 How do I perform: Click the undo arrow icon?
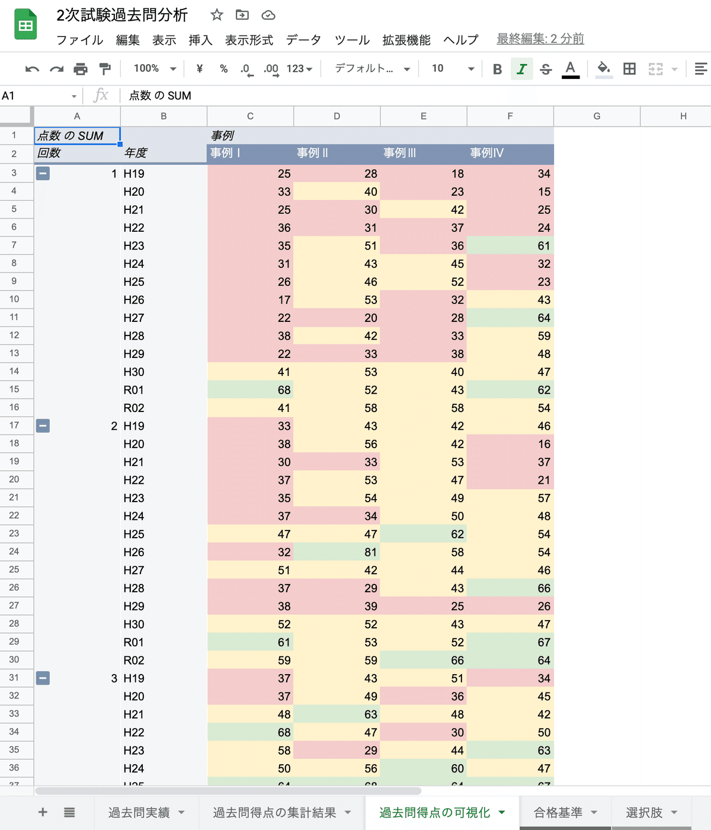point(32,69)
